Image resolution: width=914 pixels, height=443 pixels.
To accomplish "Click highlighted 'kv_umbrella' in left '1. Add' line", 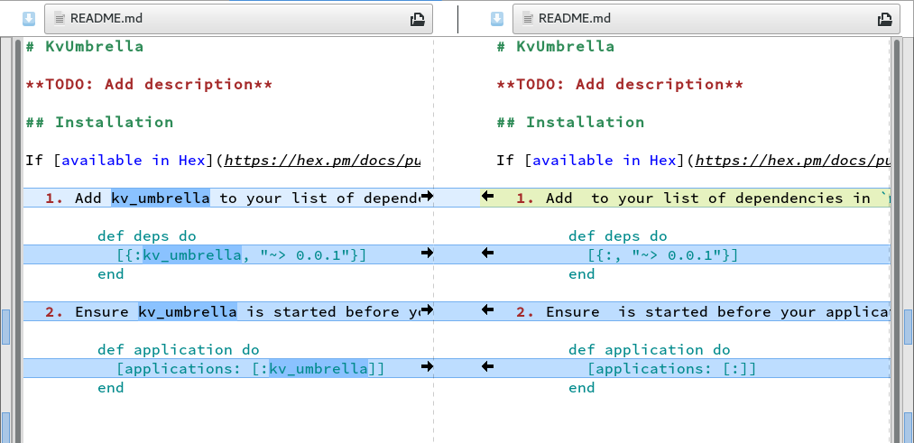I will 161,198.
